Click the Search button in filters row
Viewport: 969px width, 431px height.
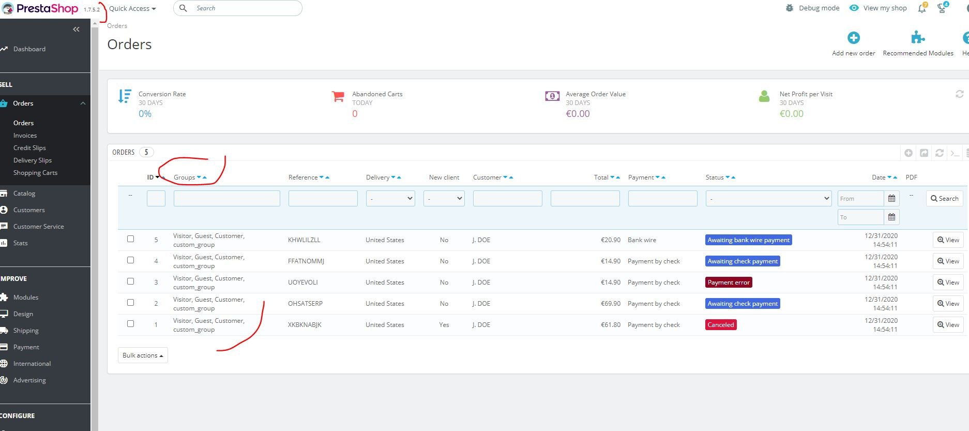point(944,199)
